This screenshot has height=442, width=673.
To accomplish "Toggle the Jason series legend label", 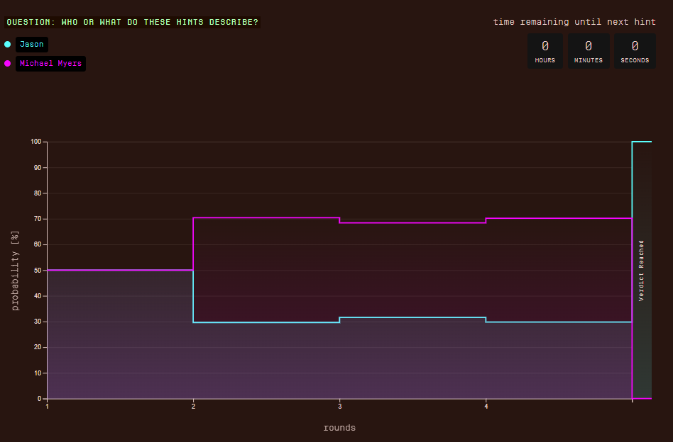I will click(x=32, y=45).
